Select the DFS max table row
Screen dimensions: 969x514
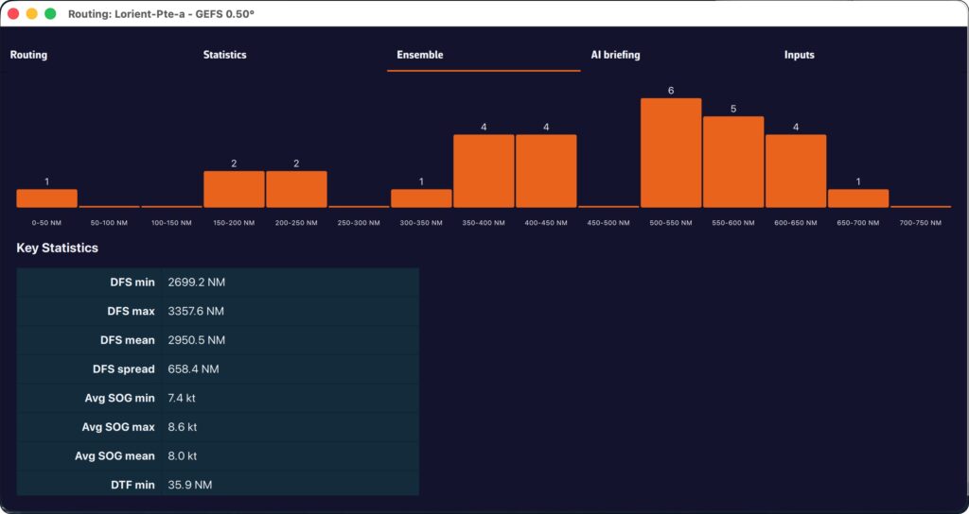(x=218, y=311)
